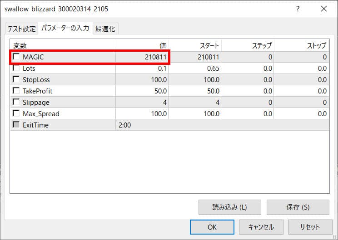This screenshot has width=338, height=240.
Task: Select the MAGIC value cell 210811
Action: click(x=142, y=57)
